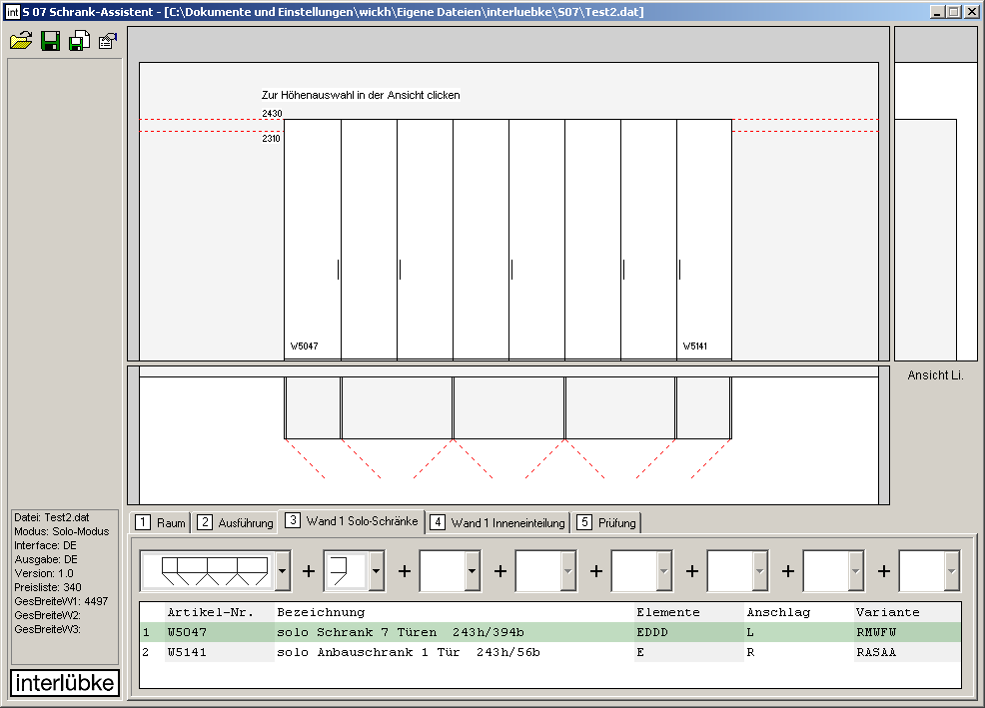Open the properties icon in the toolbar
Viewport: 985px width, 708px height.
108,41
